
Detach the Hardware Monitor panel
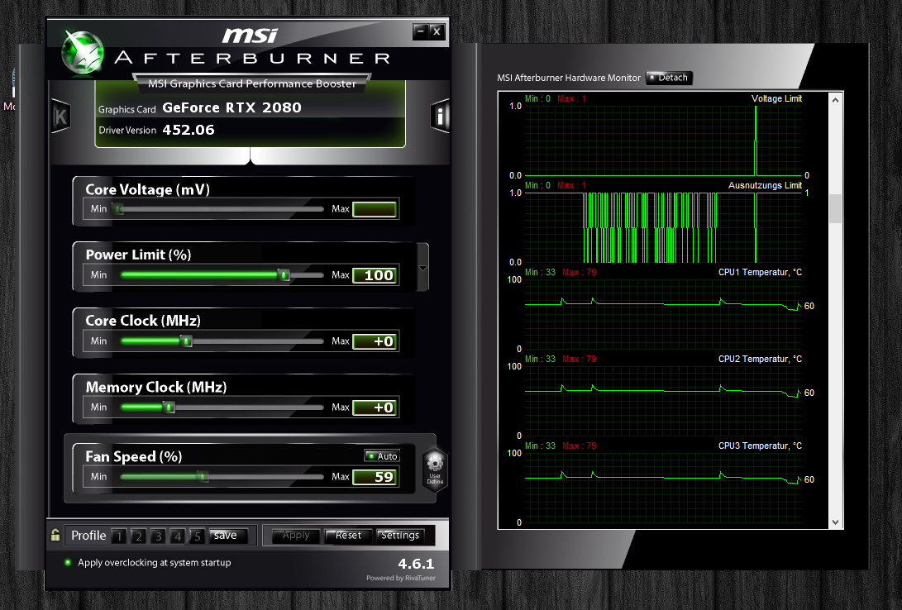[669, 78]
